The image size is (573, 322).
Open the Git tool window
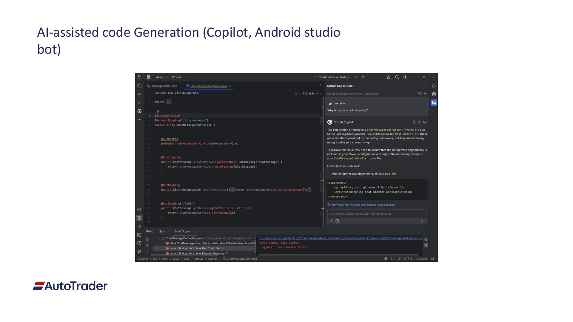(x=139, y=252)
